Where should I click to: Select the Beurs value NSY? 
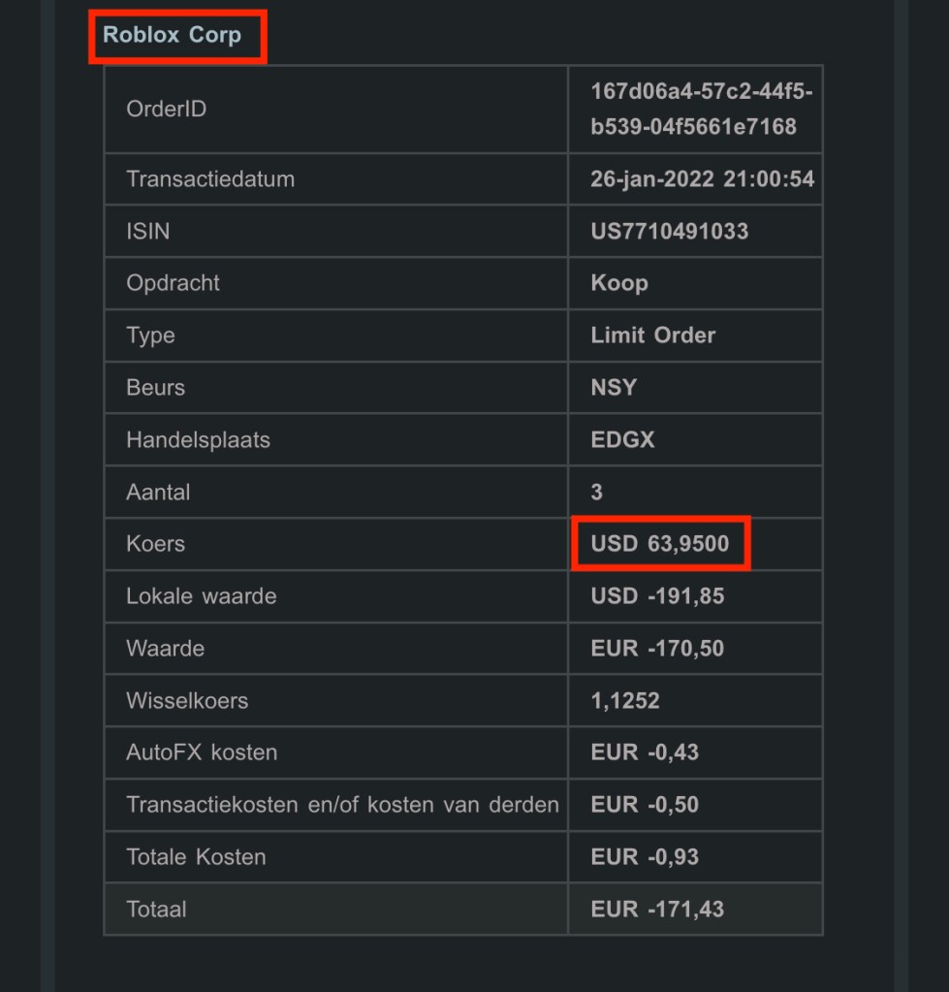614,388
